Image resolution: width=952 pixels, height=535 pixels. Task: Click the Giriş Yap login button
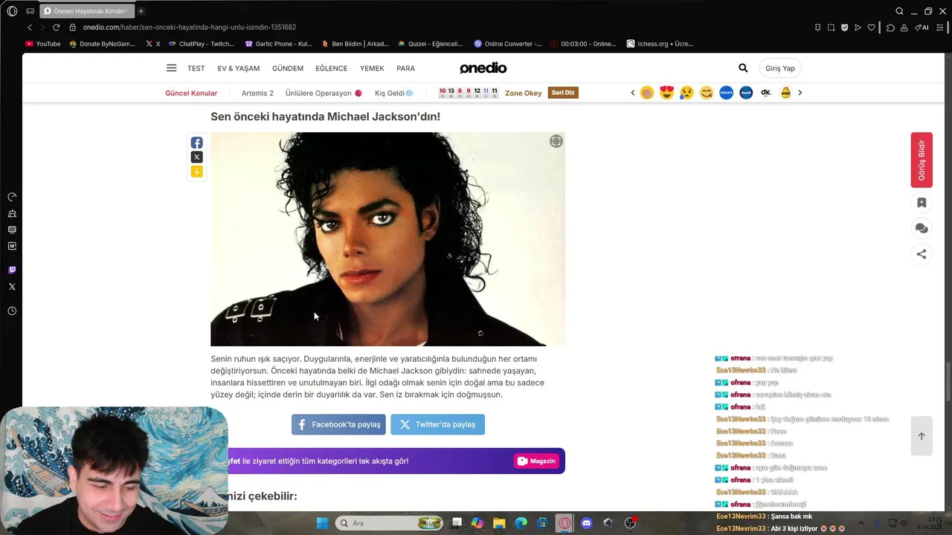tap(780, 68)
